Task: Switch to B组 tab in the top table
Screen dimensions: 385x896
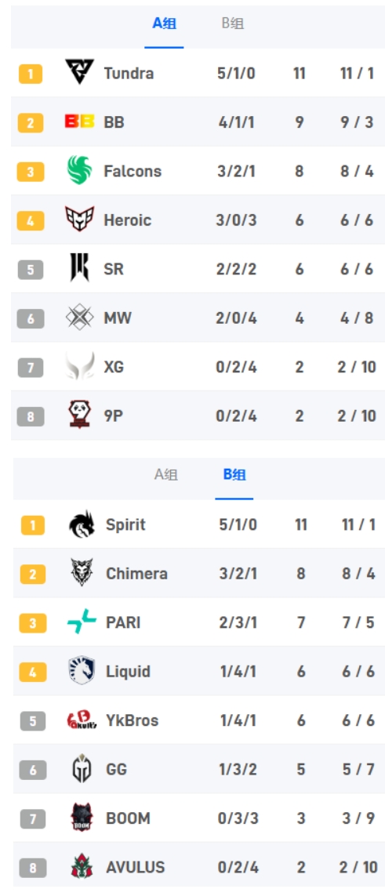Action: click(x=233, y=24)
